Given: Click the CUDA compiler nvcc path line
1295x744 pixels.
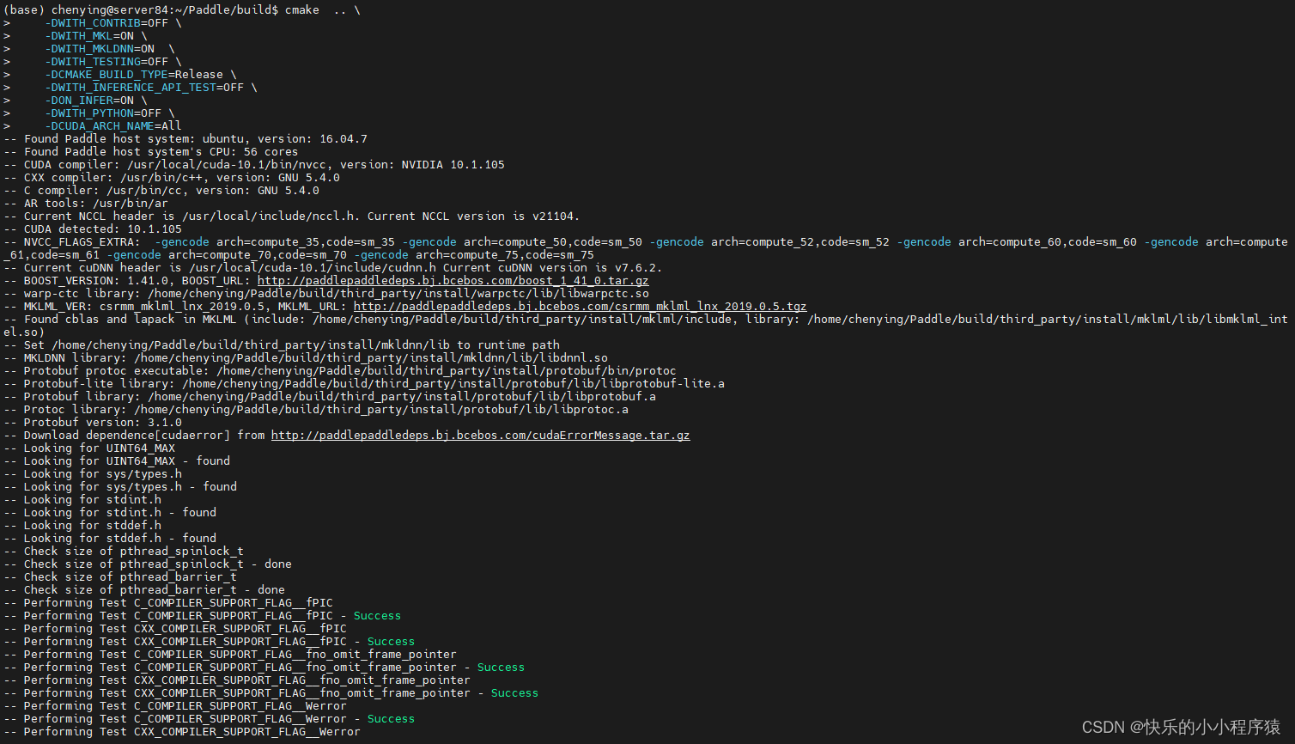Looking at the screenshot, I should [254, 165].
